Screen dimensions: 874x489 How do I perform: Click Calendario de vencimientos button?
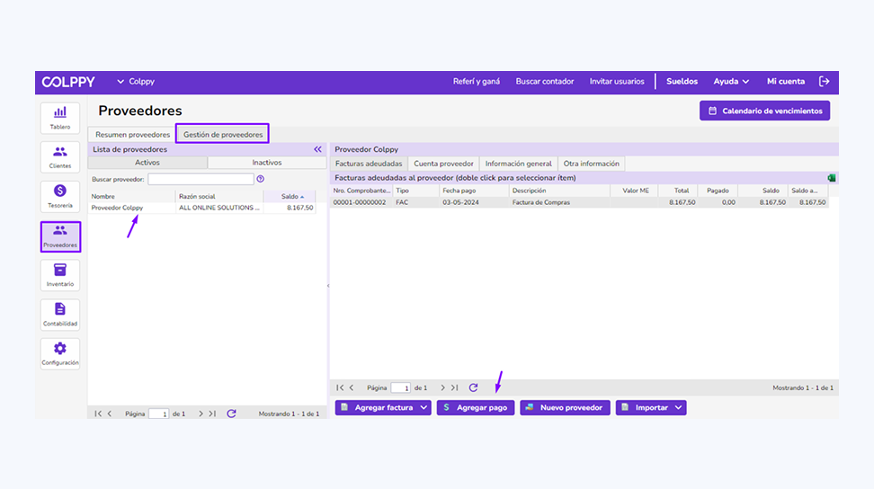coord(764,111)
